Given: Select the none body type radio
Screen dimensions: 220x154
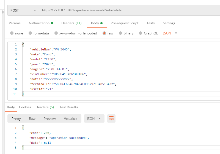Looking at the screenshot, I should coord(12,33).
